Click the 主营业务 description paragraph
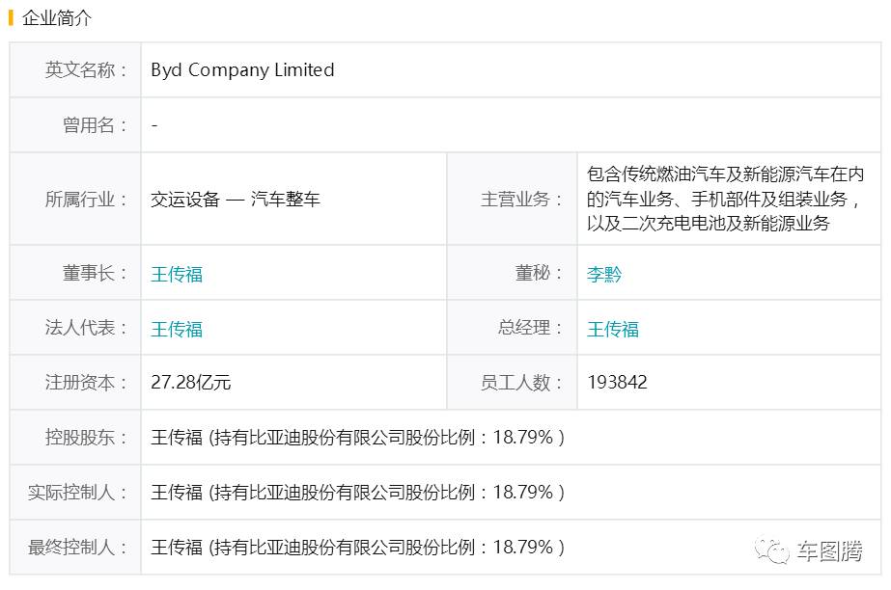 (724, 199)
